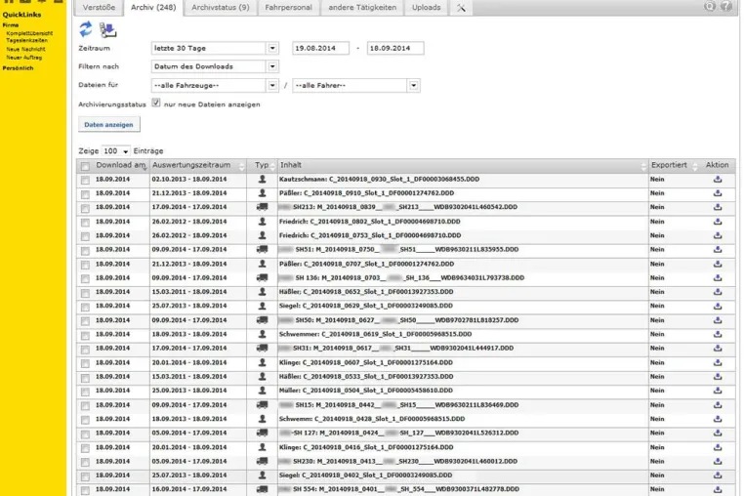Download the Kautzschmann file via action icon

(x=718, y=180)
